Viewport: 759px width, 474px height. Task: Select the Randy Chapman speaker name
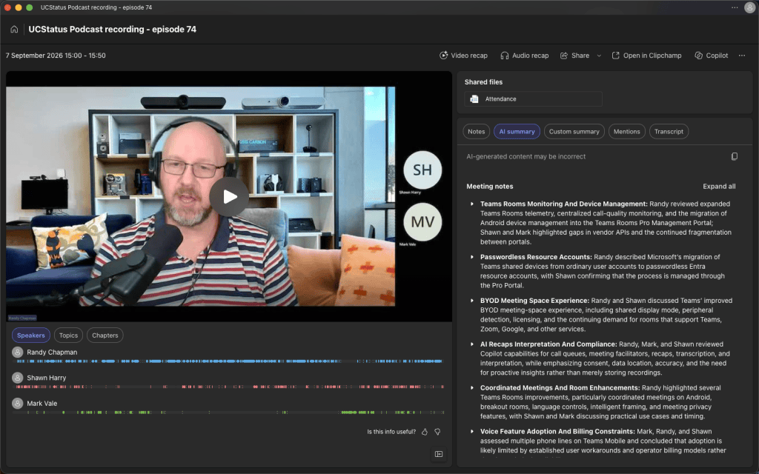tap(52, 352)
